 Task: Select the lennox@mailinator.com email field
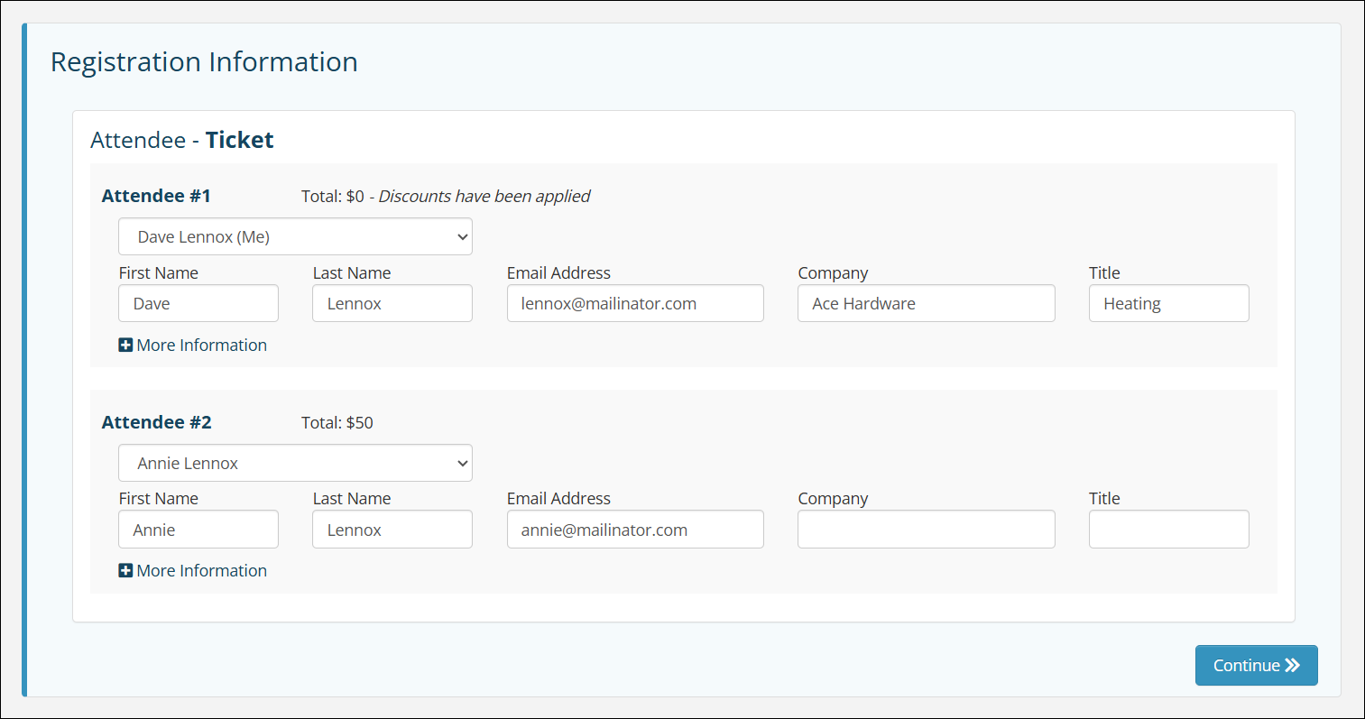coord(635,304)
